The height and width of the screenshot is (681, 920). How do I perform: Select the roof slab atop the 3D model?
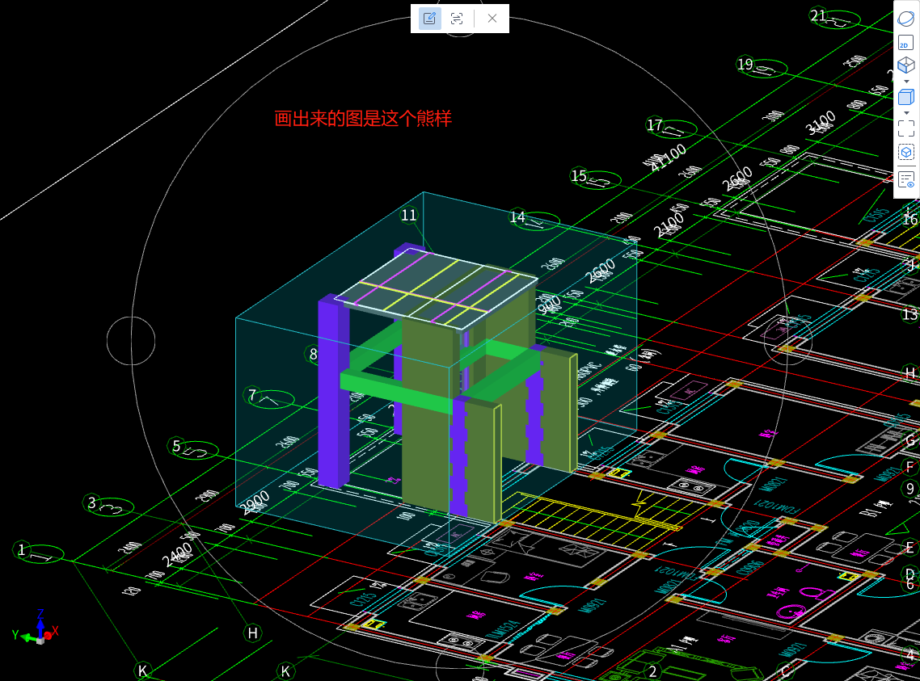click(437, 289)
